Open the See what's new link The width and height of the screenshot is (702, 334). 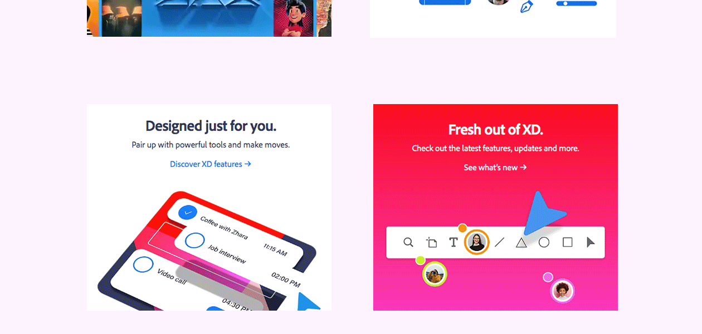tap(495, 168)
